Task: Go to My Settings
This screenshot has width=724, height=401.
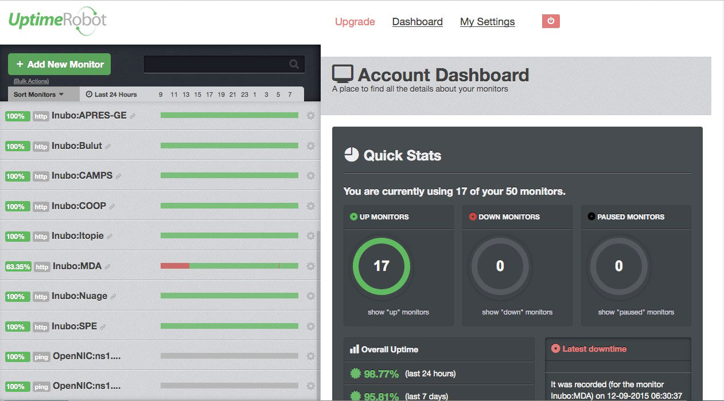Action: pyautogui.click(x=487, y=22)
